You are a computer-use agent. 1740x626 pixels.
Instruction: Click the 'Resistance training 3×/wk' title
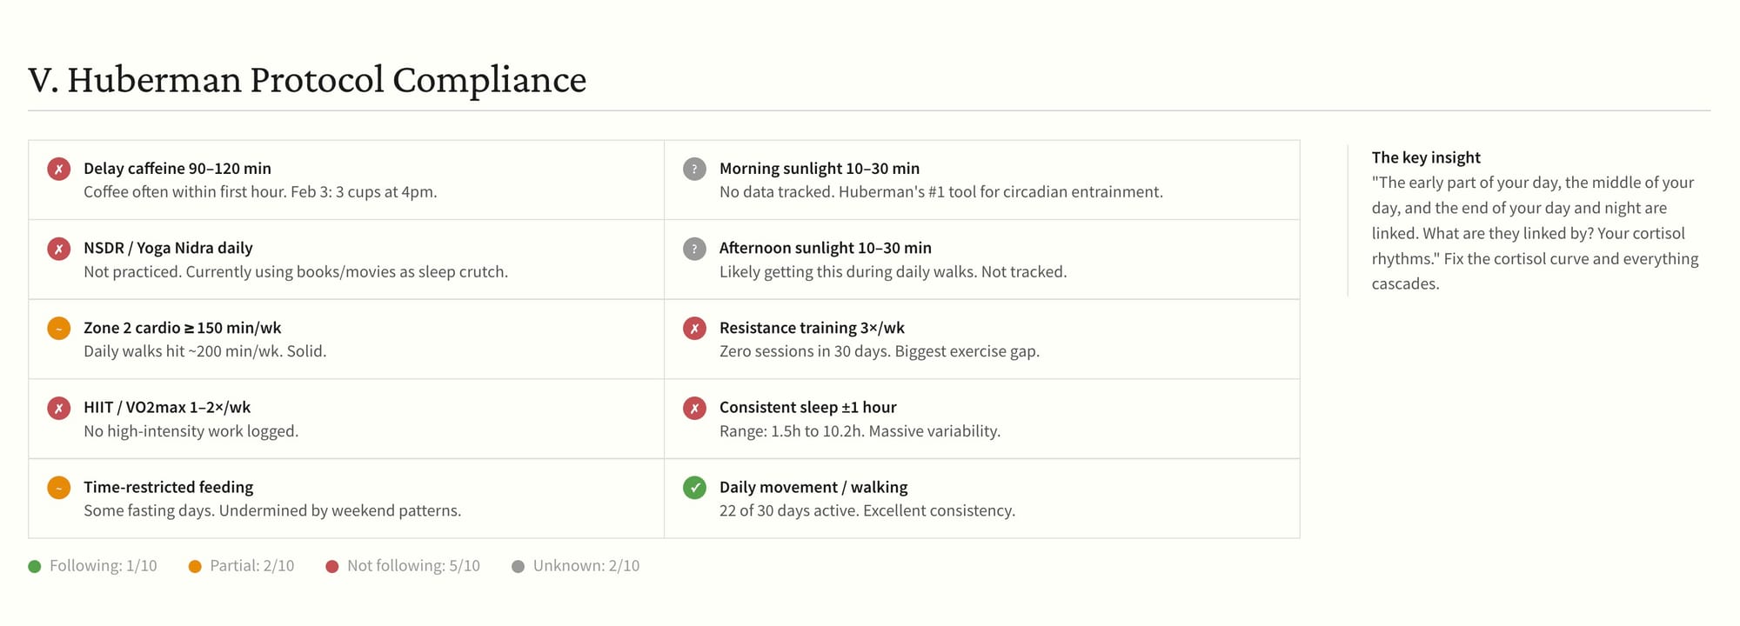(812, 328)
